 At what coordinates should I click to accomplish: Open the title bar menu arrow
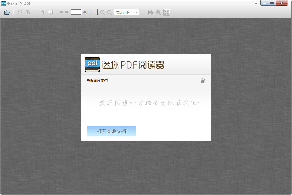tap(256, 3)
